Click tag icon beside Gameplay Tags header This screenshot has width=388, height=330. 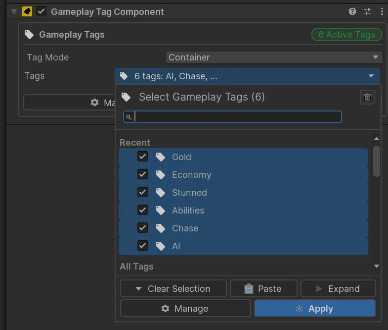click(x=29, y=35)
